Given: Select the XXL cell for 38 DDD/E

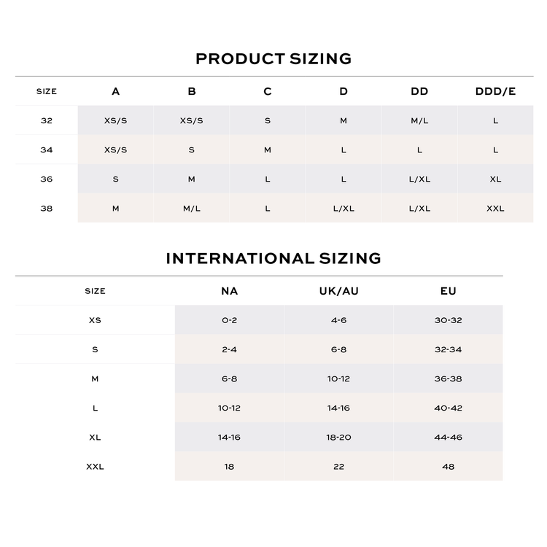Looking at the screenshot, I should [x=495, y=209].
